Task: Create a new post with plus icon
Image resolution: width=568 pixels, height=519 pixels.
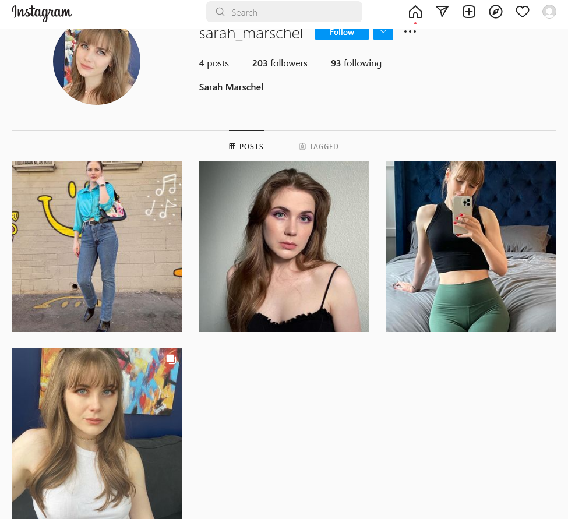Action: coord(469,12)
